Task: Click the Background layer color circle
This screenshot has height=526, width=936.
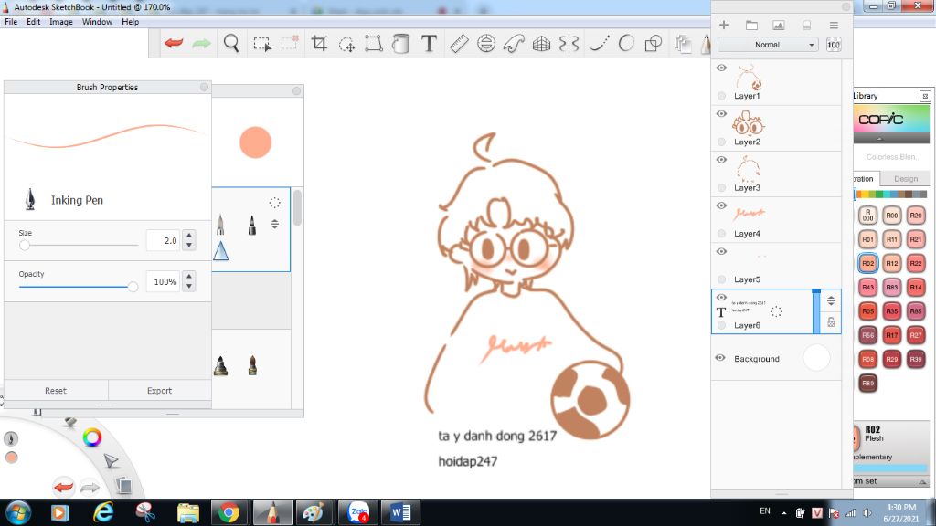Action: 816,358
